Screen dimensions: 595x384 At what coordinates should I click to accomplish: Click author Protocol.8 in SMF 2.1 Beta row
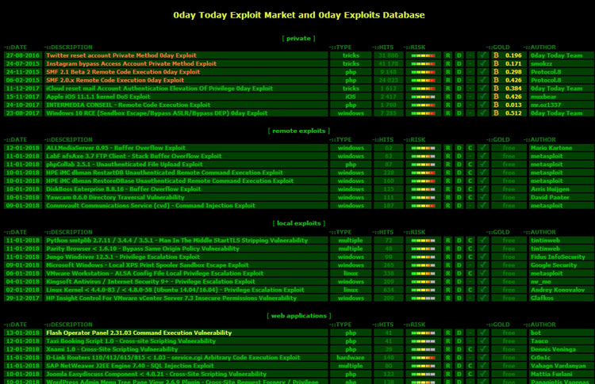[546, 72]
